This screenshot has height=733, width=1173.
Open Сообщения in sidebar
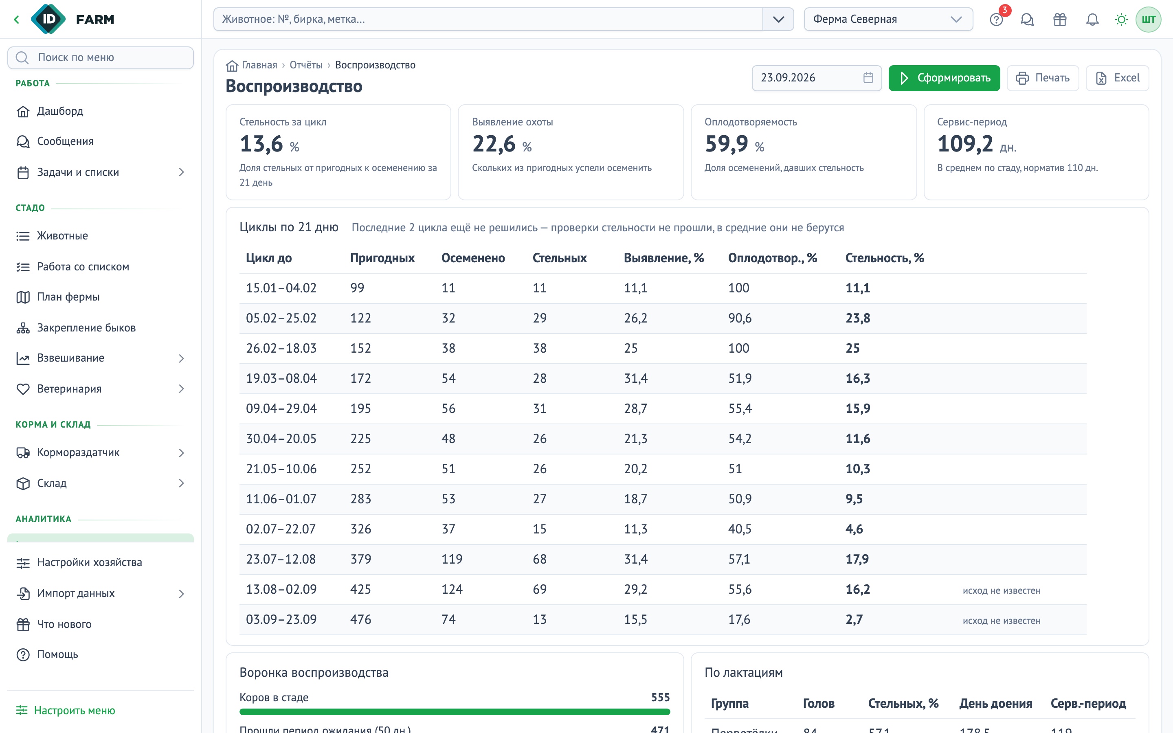pyautogui.click(x=100, y=141)
